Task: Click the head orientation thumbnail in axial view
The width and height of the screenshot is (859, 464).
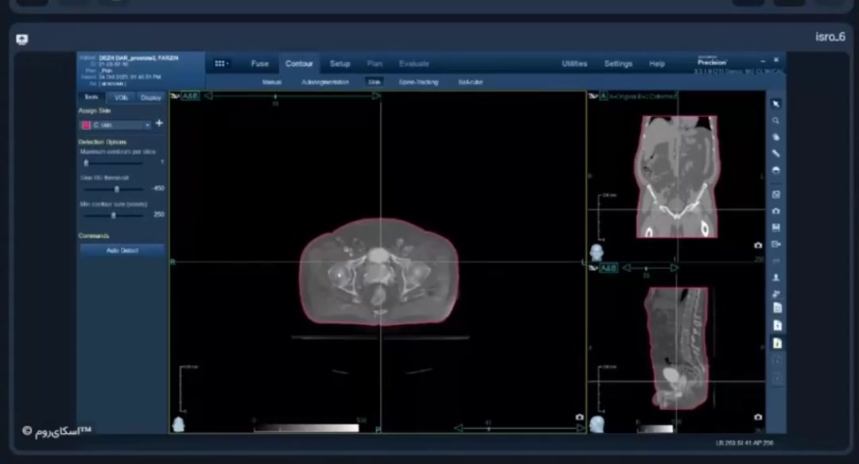Action: coord(179,424)
